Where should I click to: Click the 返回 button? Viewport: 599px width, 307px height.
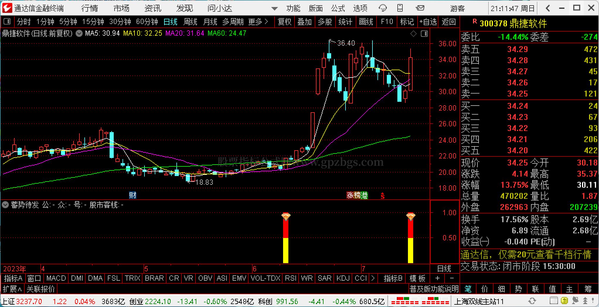[449, 22]
